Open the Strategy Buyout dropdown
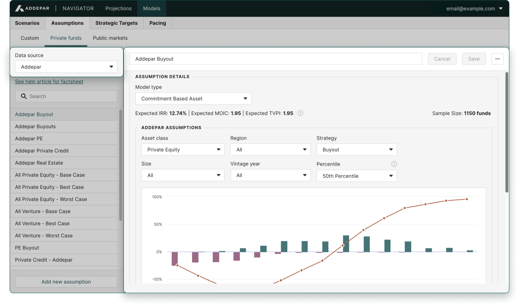 356,150
